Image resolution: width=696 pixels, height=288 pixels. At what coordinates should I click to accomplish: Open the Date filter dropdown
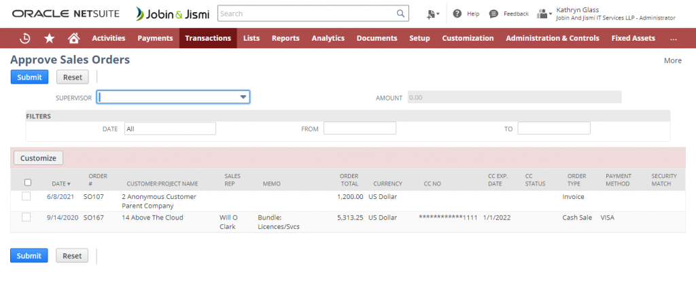pyautogui.click(x=170, y=128)
